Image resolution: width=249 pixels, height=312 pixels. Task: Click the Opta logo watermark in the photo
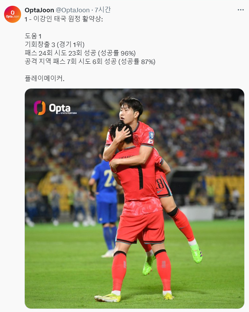pyautogui.click(x=55, y=108)
